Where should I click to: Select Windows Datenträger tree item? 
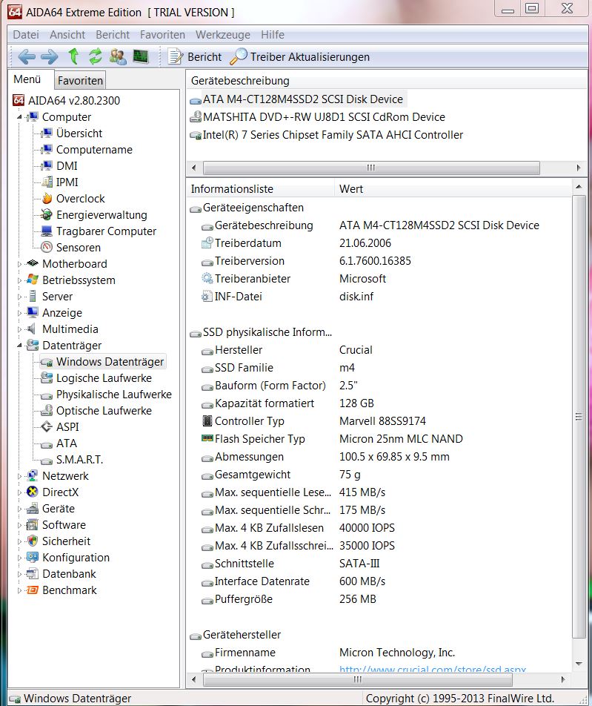(x=110, y=362)
